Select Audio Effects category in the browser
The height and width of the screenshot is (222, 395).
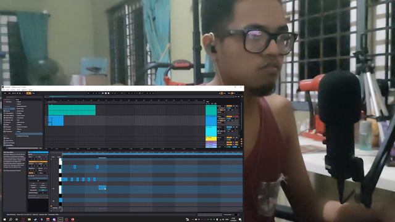pyautogui.click(x=9, y=115)
